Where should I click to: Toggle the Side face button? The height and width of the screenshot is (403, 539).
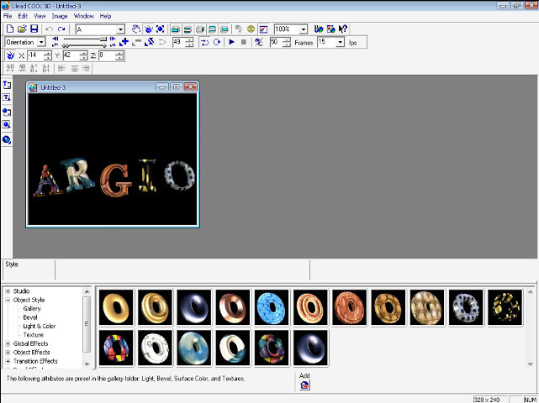pos(200,29)
